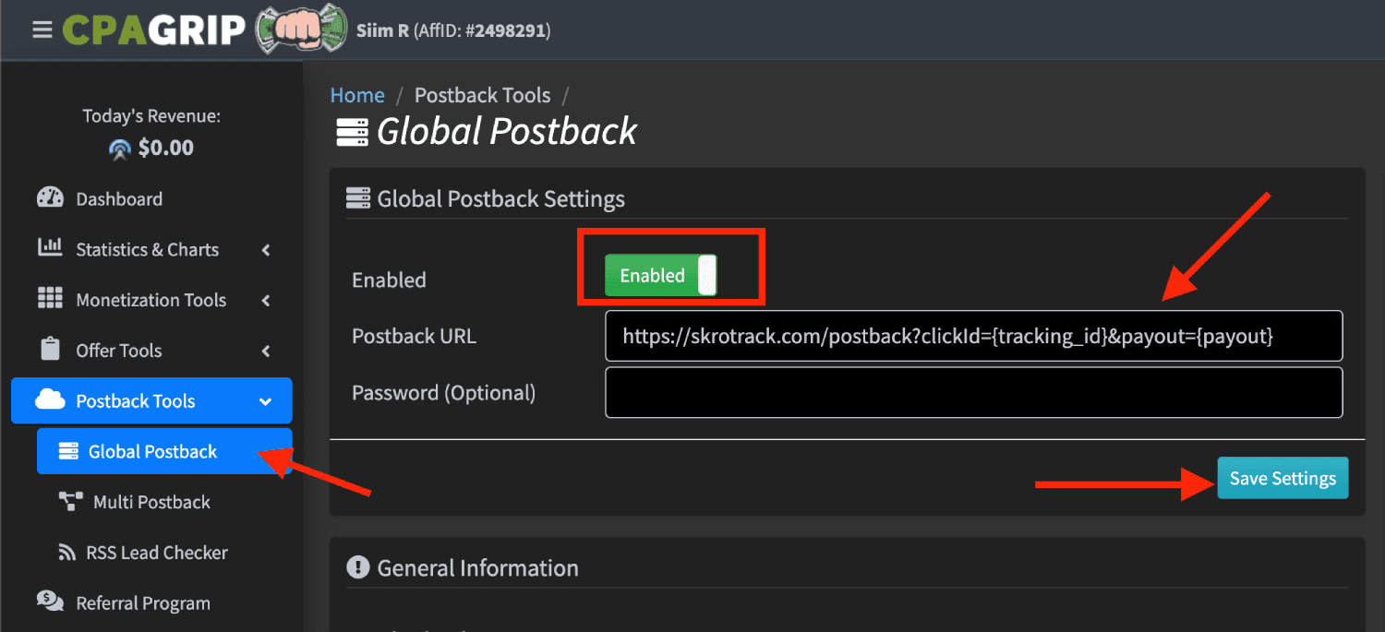
Task: Click the $0.00 revenue amount
Action: (166, 148)
